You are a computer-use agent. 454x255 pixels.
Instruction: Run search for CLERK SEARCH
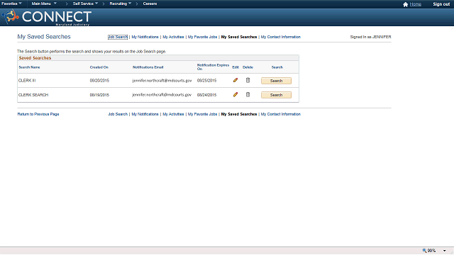(276, 95)
